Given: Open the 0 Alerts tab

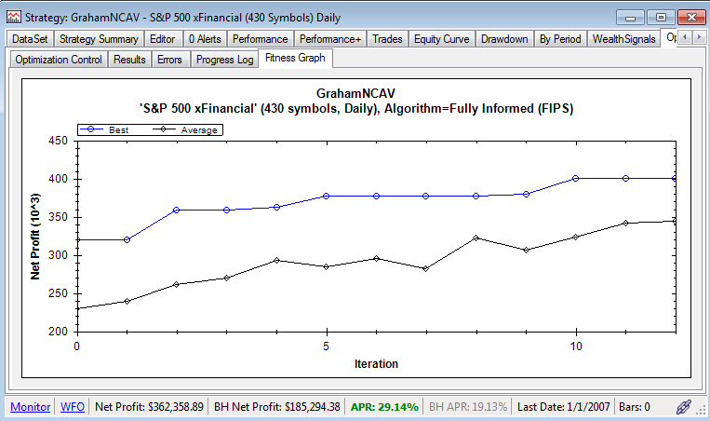Looking at the screenshot, I should tap(205, 39).
